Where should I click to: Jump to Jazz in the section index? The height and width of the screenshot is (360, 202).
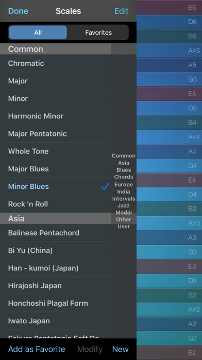click(124, 205)
